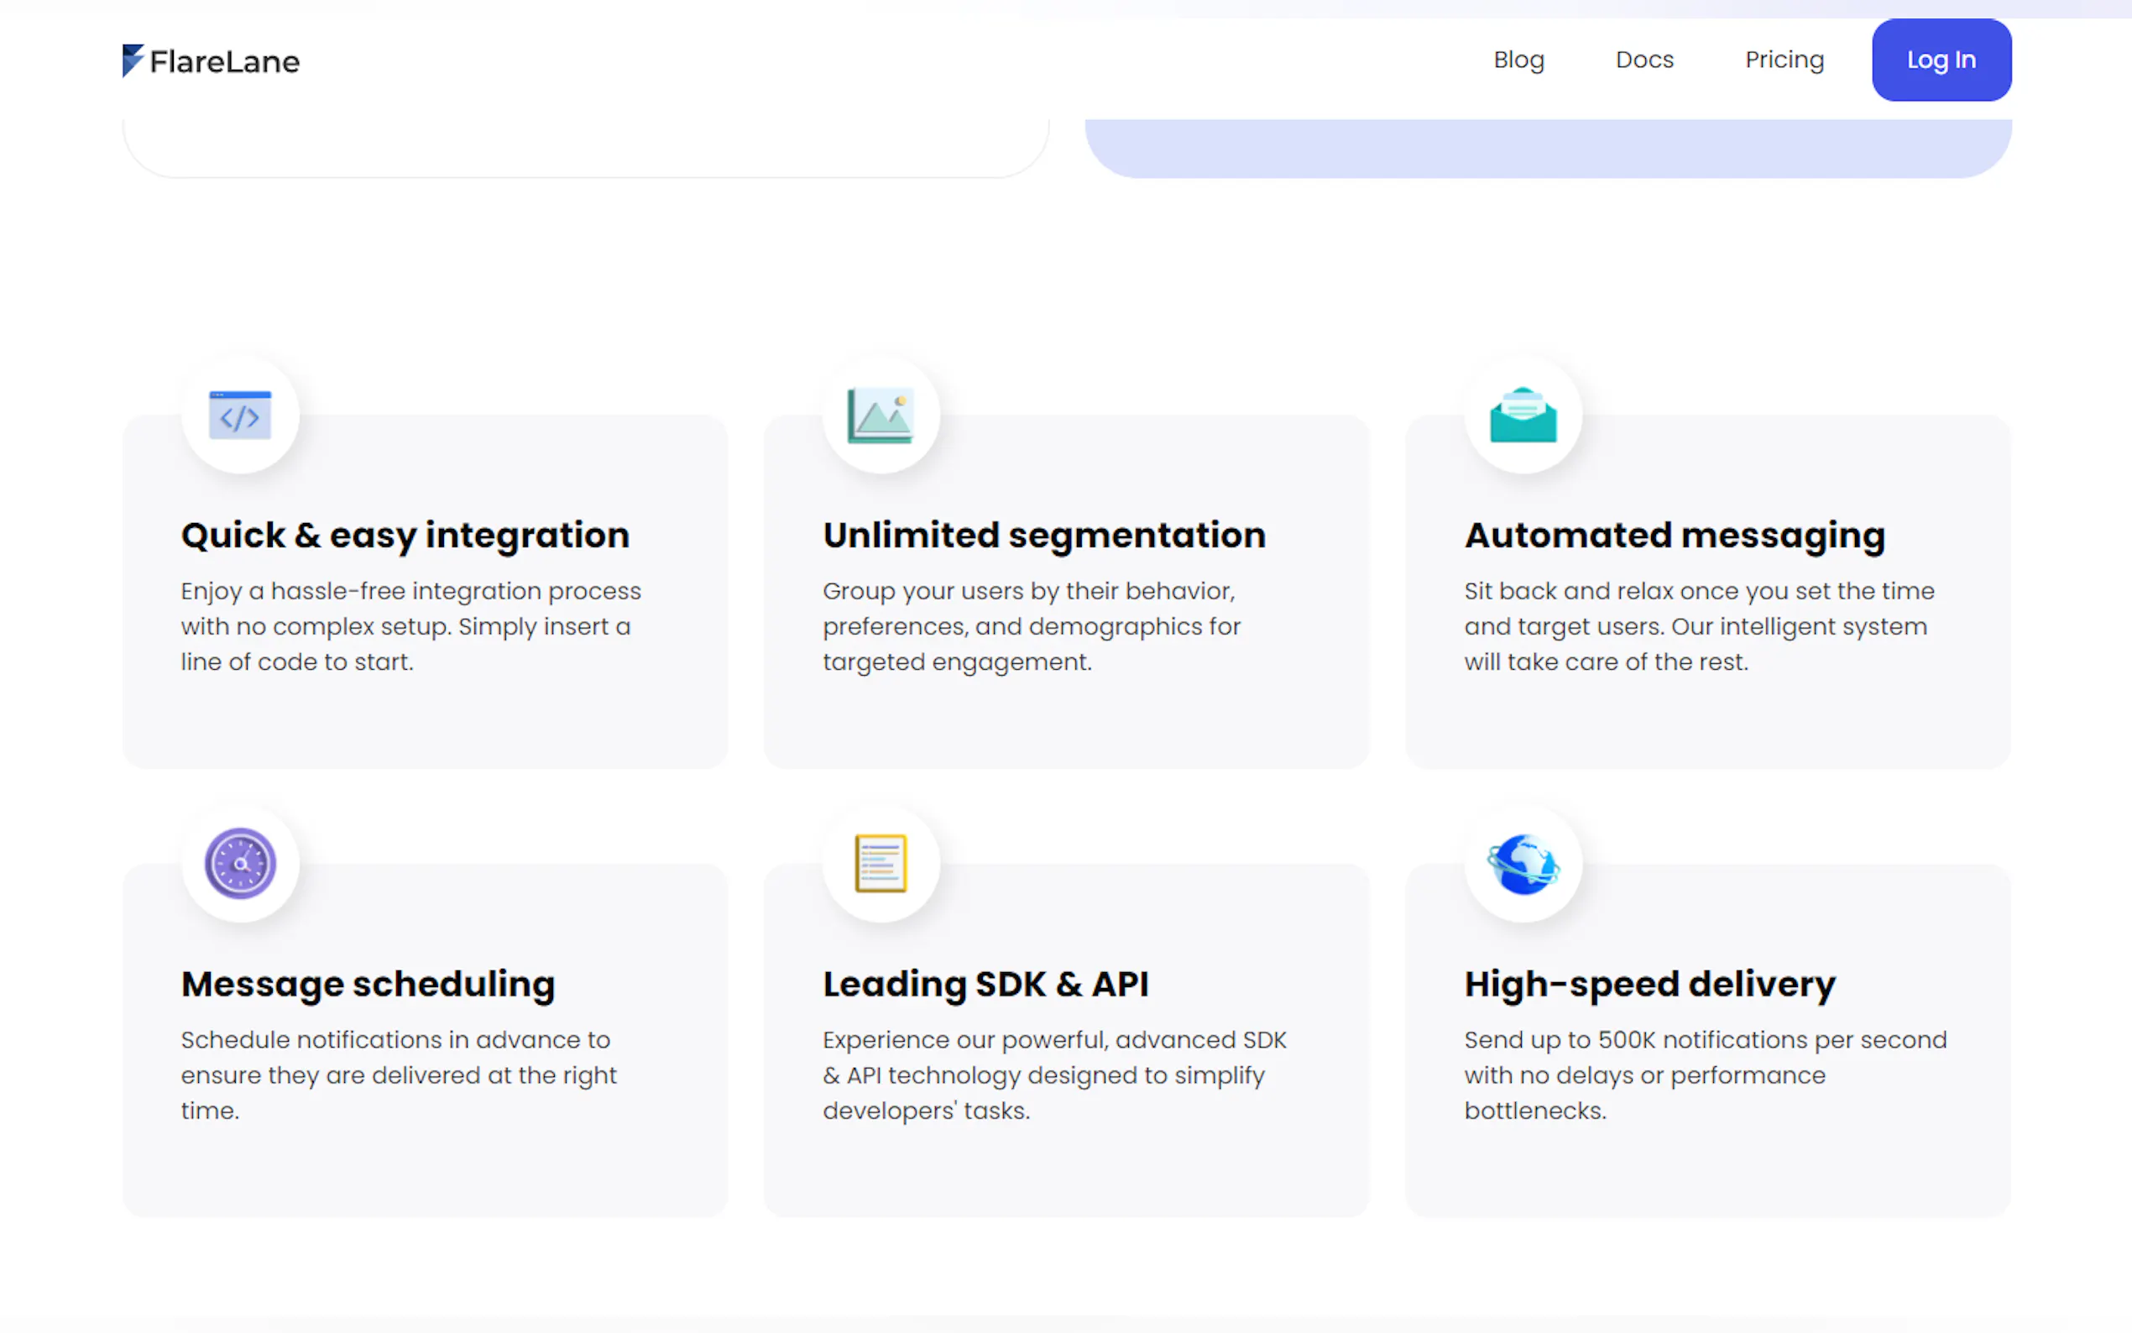Click the Automated messaging heading
The height and width of the screenshot is (1333, 2132).
(x=1674, y=536)
